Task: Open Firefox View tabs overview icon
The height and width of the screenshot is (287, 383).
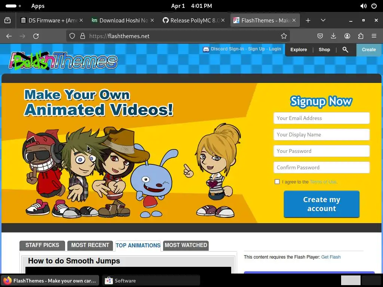Action: [7, 21]
